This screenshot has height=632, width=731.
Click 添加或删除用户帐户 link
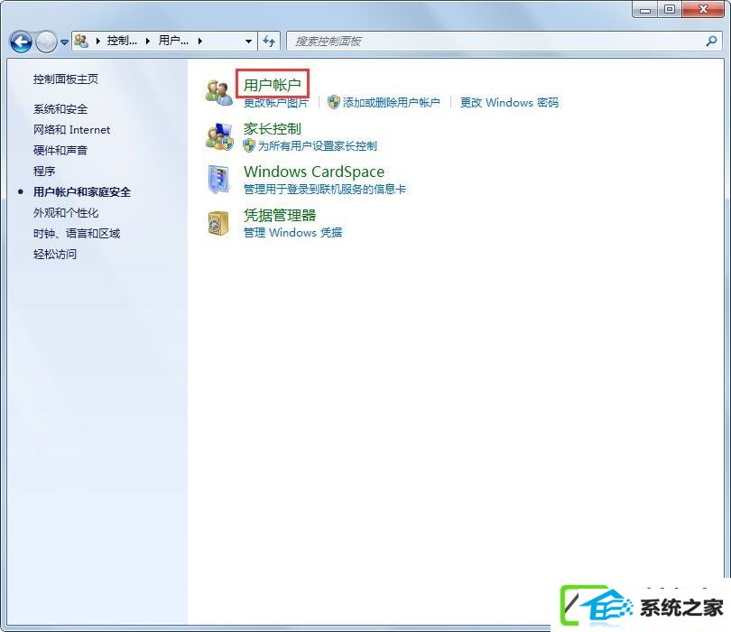pos(391,103)
